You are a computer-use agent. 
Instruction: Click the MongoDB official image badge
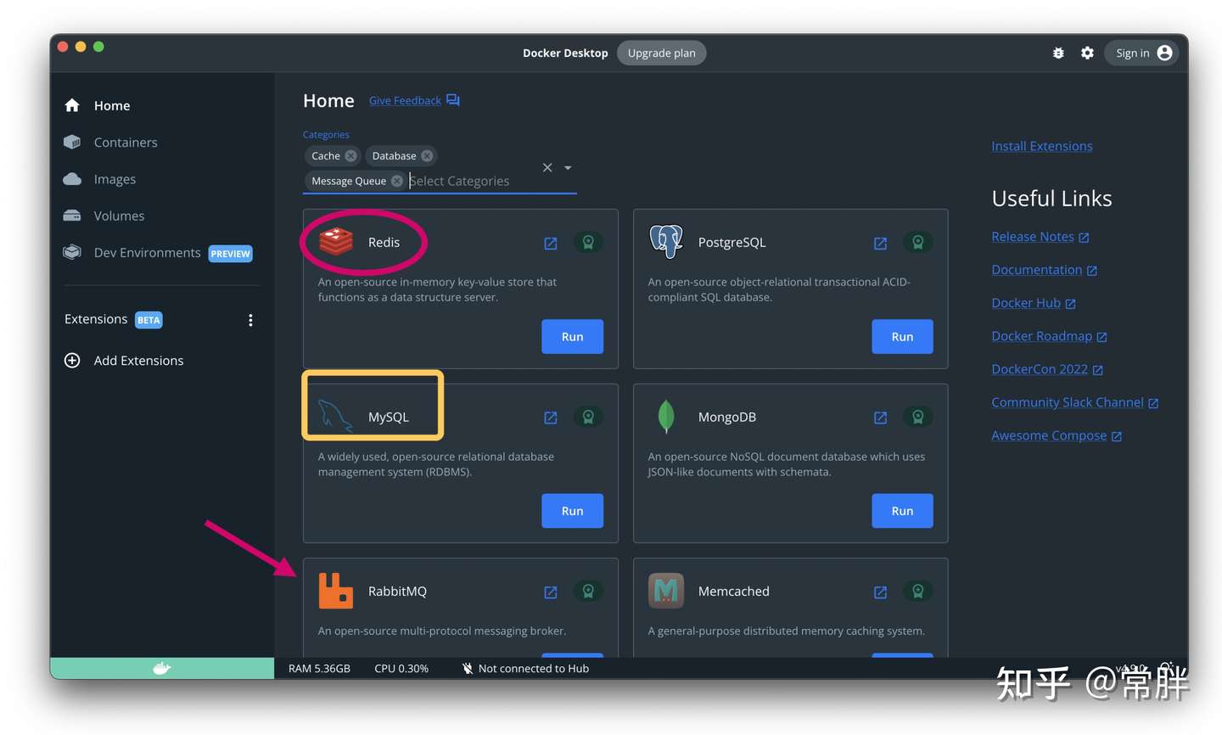[918, 417]
